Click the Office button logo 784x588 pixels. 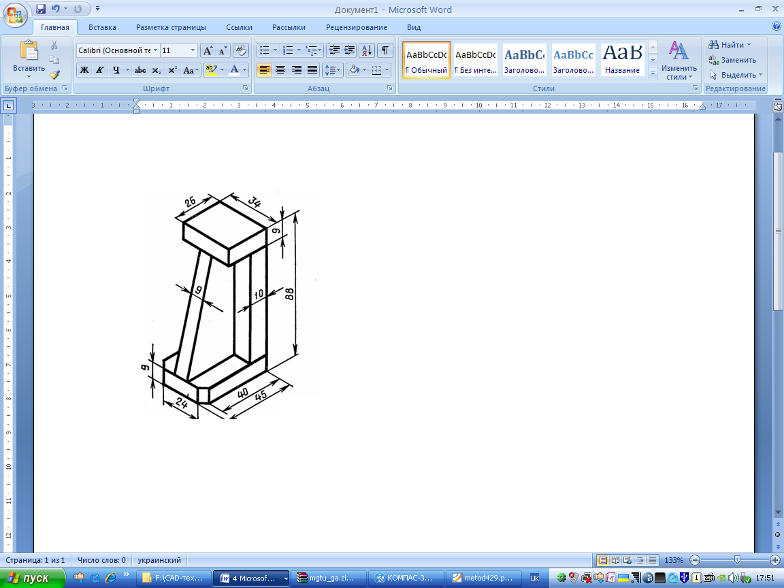coord(15,15)
